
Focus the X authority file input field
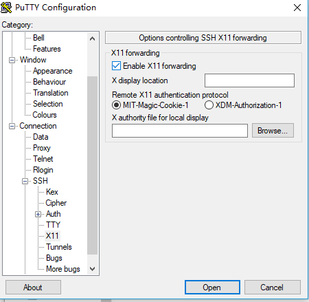pos(180,131)
